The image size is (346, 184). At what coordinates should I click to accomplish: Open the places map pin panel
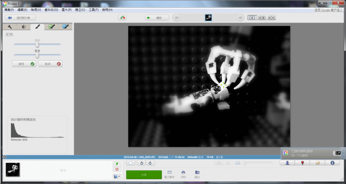point(302,163)
